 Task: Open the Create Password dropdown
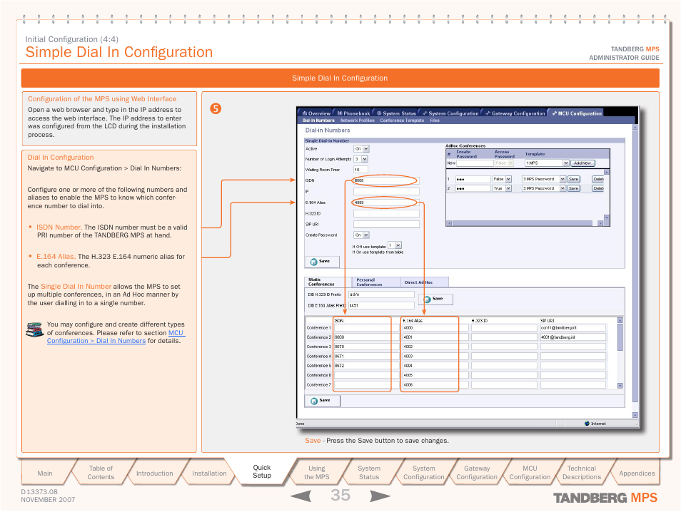click(x=366, y=235)
